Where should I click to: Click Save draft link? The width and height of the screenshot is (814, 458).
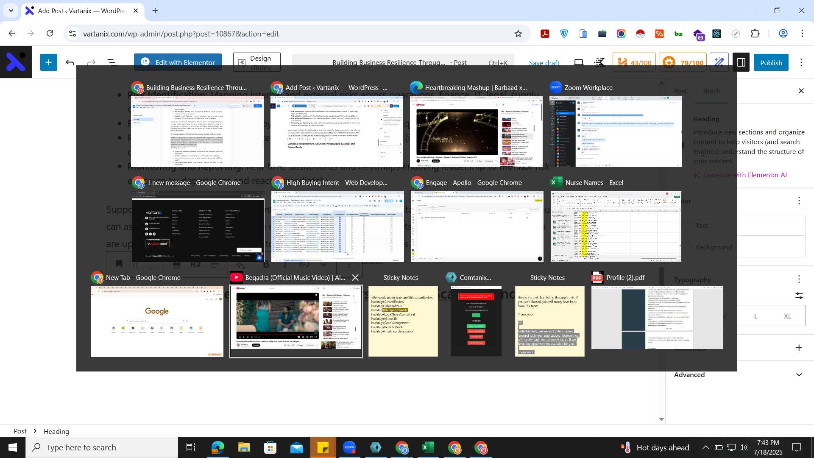(544, 63)
